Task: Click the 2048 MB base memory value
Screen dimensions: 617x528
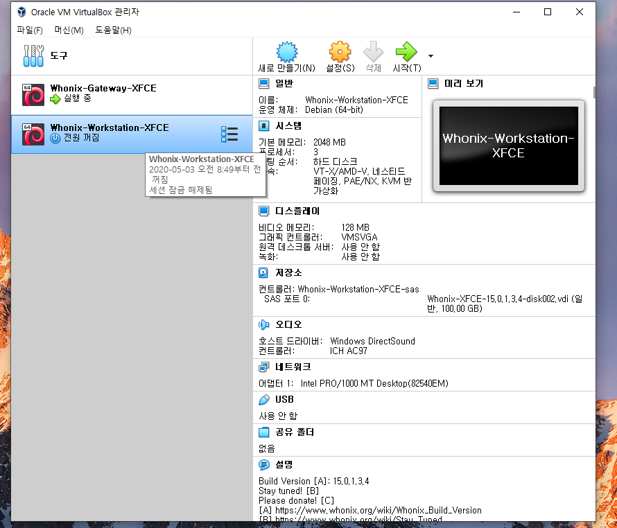Action: 329,142
